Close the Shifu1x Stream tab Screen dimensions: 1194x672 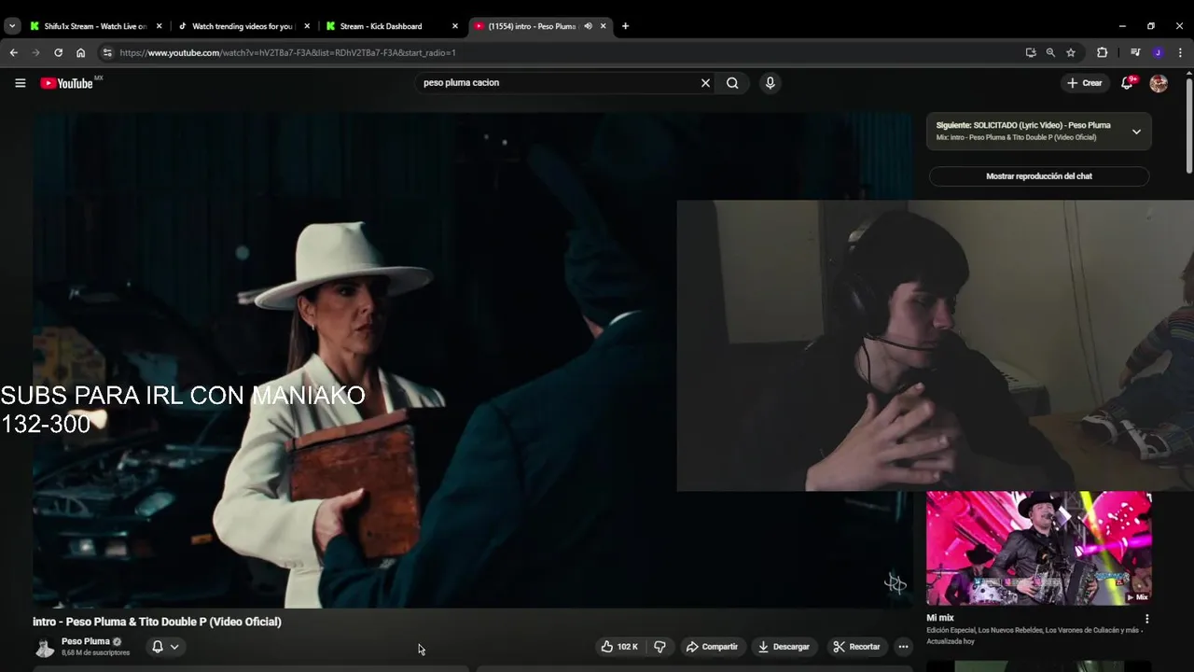click(x=159, y=26)
